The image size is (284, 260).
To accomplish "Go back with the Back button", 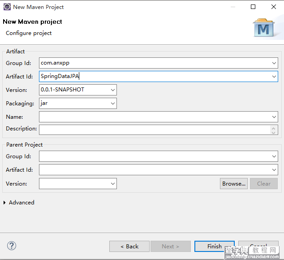I will pos(129,246).
